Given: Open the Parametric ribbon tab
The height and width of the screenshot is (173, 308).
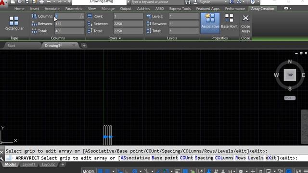Looking at the screenshot, I should (x=74, y=9).
